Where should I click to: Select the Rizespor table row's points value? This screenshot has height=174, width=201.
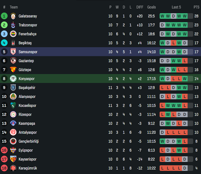(196, 114)
